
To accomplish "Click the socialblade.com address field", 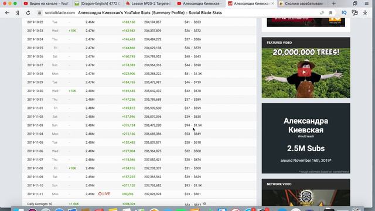I will pos(60,13).
